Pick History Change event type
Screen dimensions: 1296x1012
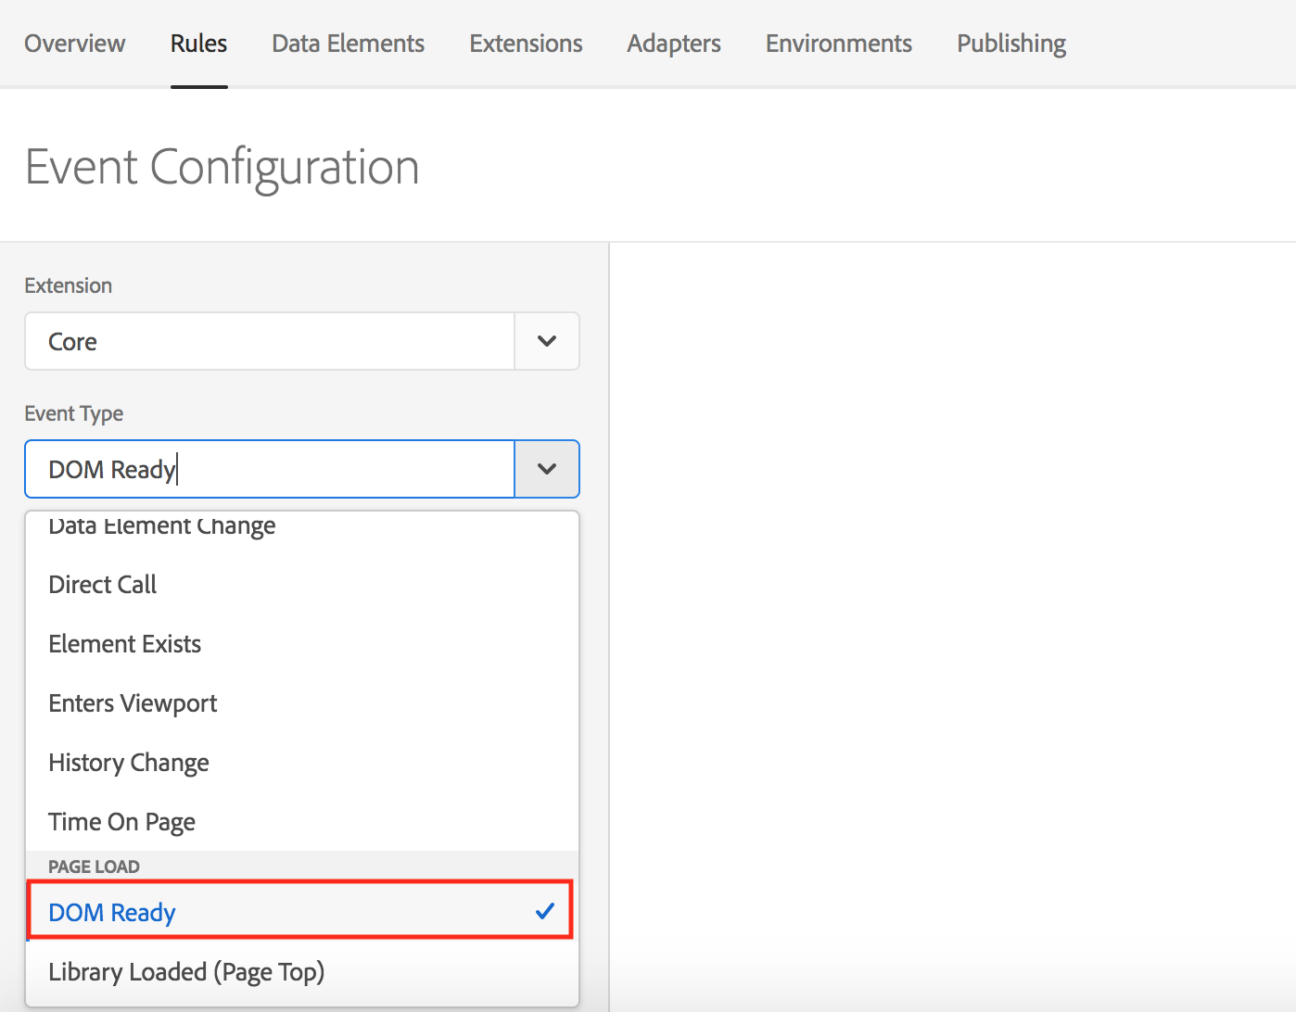pos(302,763)
